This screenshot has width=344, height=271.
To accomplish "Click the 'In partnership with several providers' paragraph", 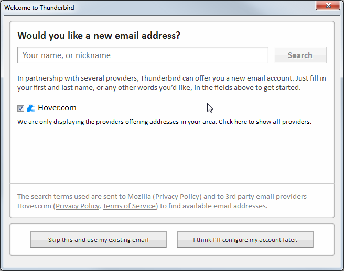I will pyautogui.click(x=171, y=83).
